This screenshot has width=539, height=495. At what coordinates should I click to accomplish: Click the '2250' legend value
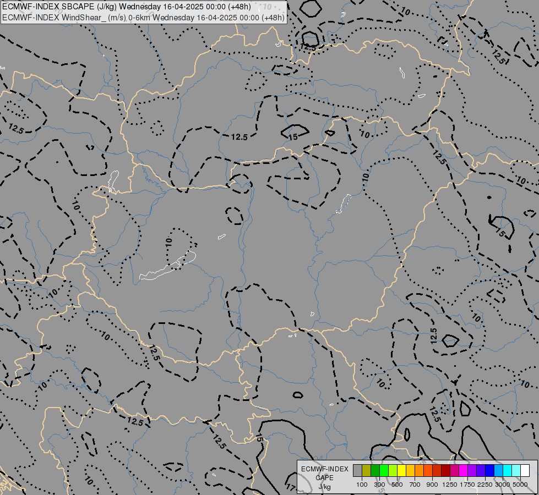click(485, 485)
